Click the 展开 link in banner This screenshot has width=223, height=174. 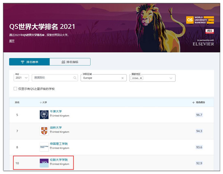12,41
